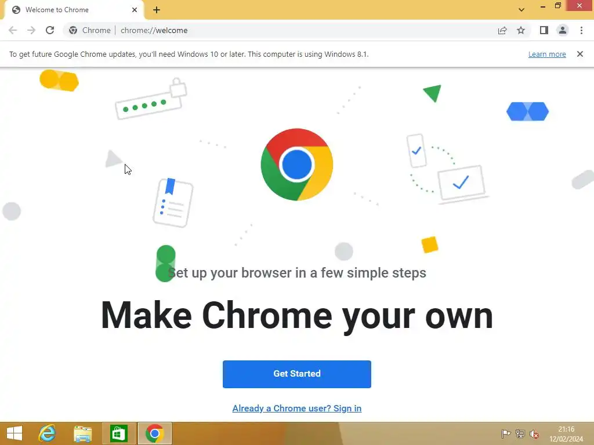Select the Welcome to Chrome tab
This screenshot has height=445, width=594.
(x=74, y=10)
